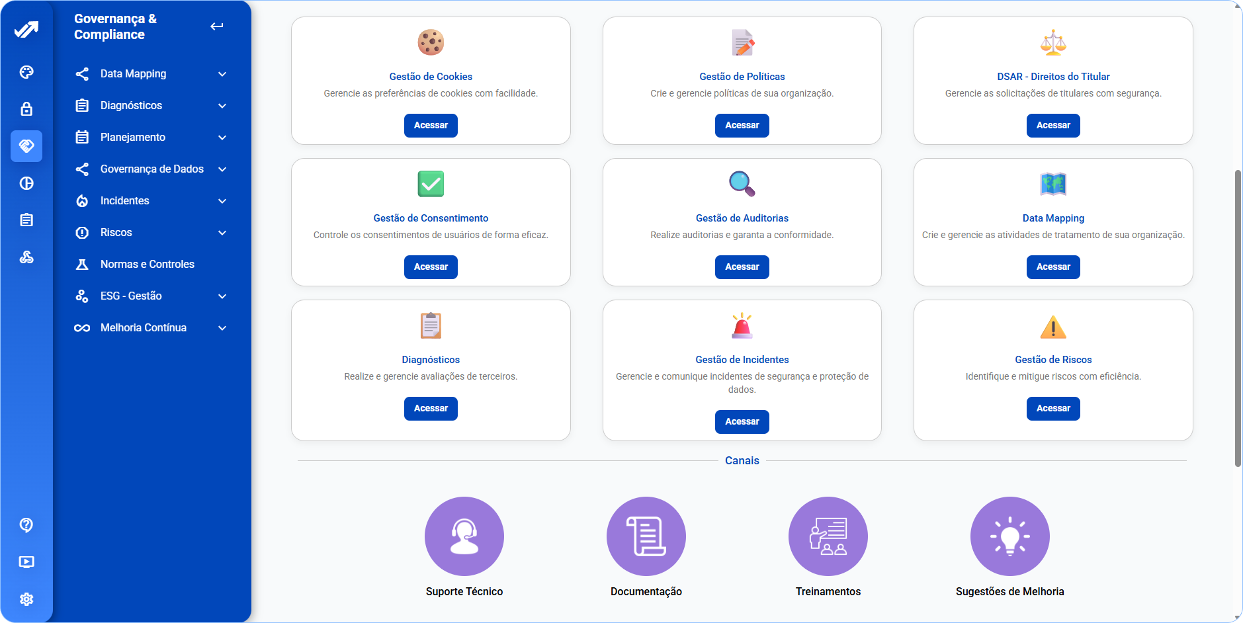Screen dimensions: 1243x623
Task: Click Acessar on the DSAR - Direitos do Titular card
Action: click(x=1052, y=125)
